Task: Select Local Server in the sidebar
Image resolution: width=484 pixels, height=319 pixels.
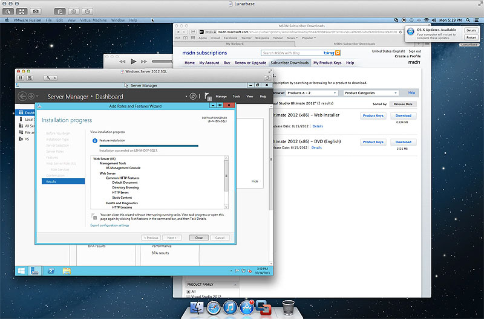Action: click(26, 119)
